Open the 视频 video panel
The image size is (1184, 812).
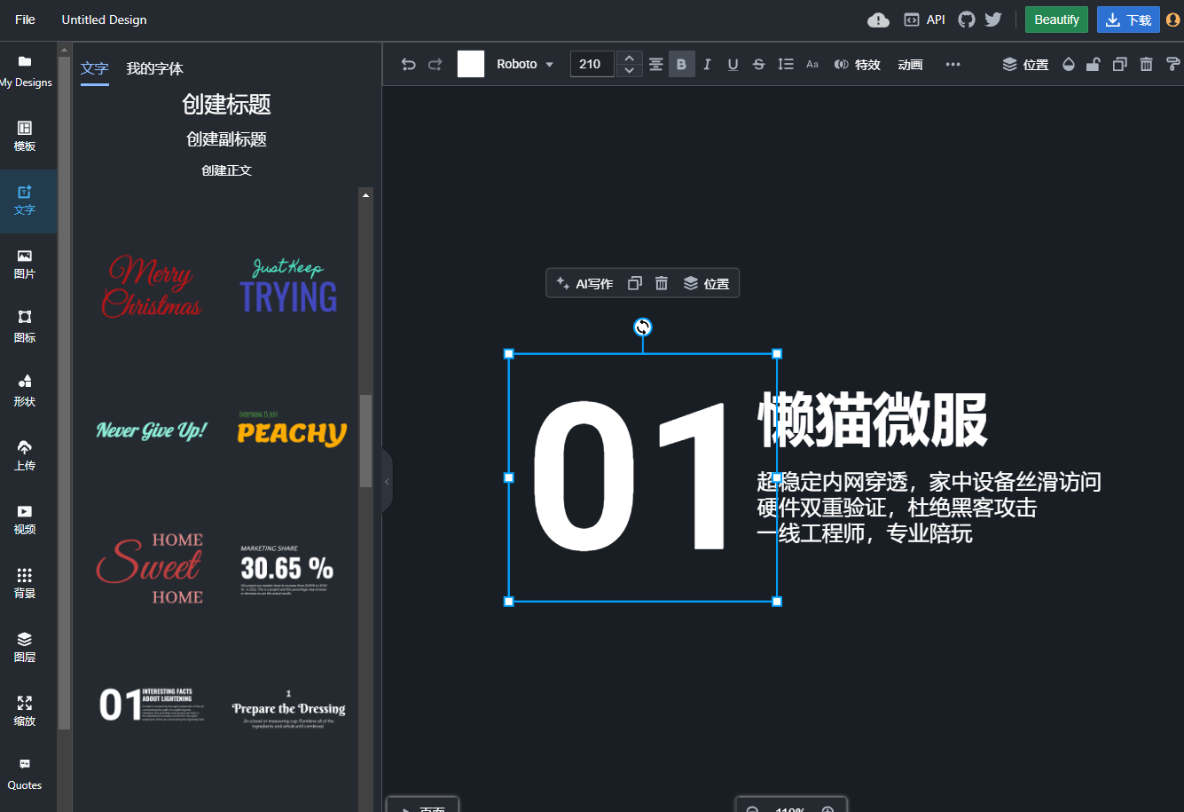(25, 520)
